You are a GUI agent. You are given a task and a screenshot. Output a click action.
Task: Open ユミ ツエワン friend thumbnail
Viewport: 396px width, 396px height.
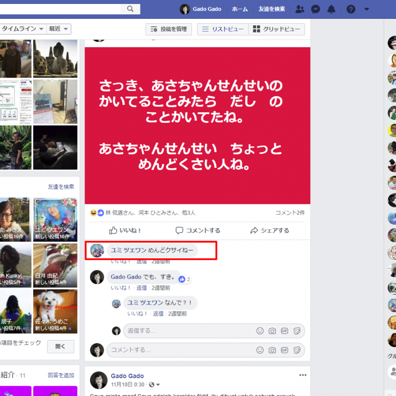click(55, 219)
